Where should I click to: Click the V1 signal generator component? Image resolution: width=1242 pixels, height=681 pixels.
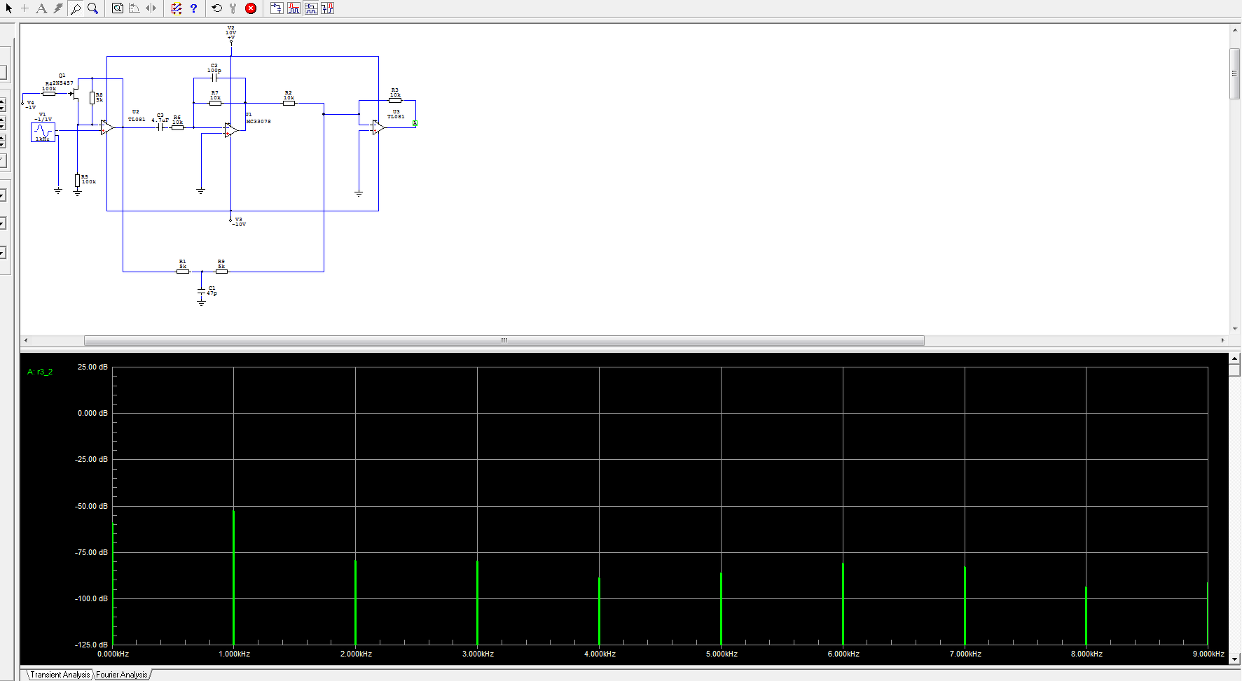(x=43, y=132)
